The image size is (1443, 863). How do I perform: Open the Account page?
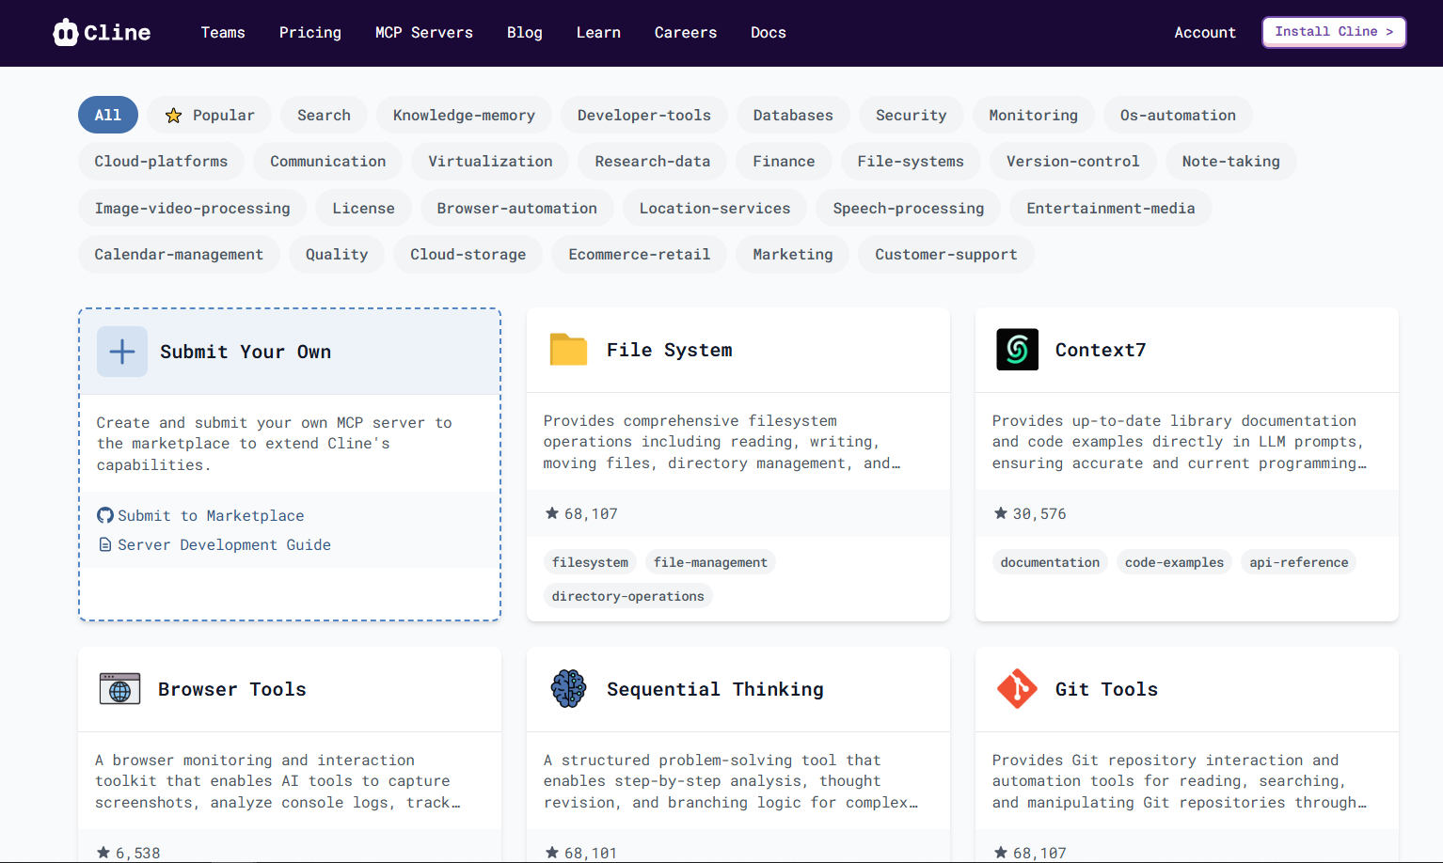(1205, 33)
